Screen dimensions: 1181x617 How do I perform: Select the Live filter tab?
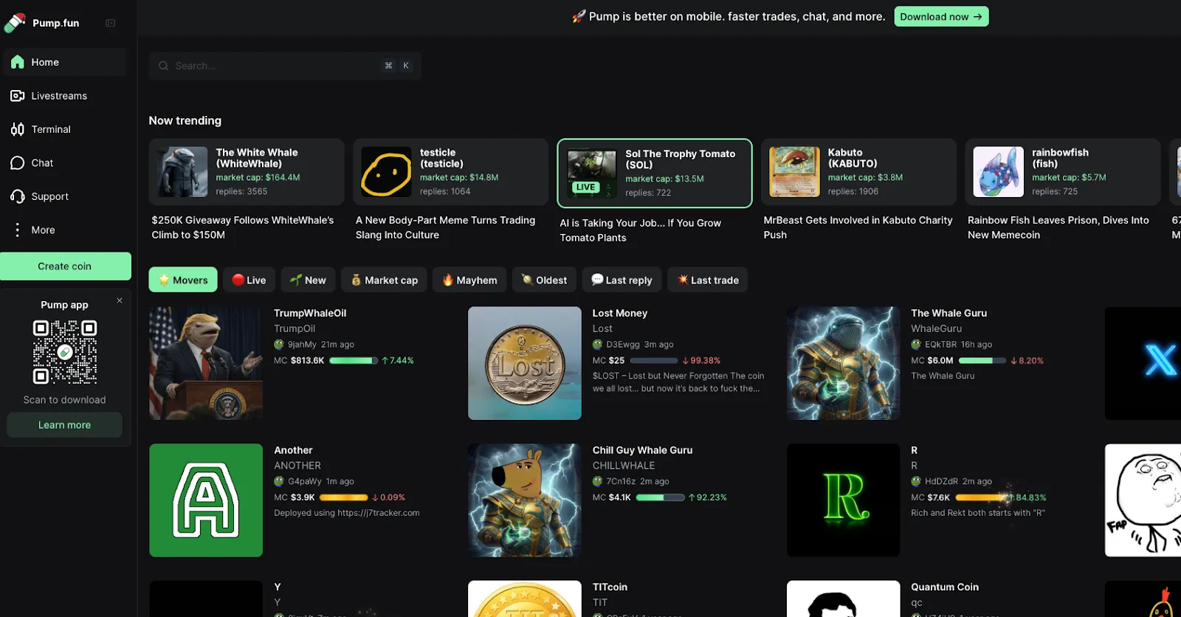click(x=249, y=280)
